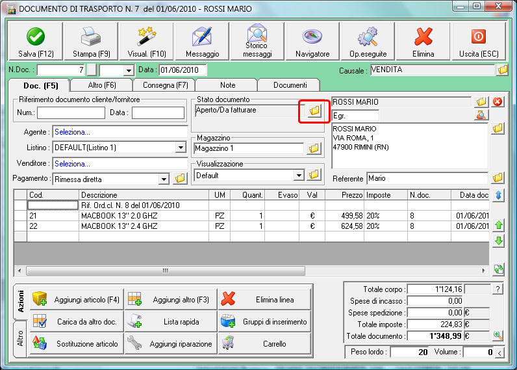Click the Data field 01/06/2010
Image resolution: width=517 pixels, height=370 pixels.
click(183, 70)
